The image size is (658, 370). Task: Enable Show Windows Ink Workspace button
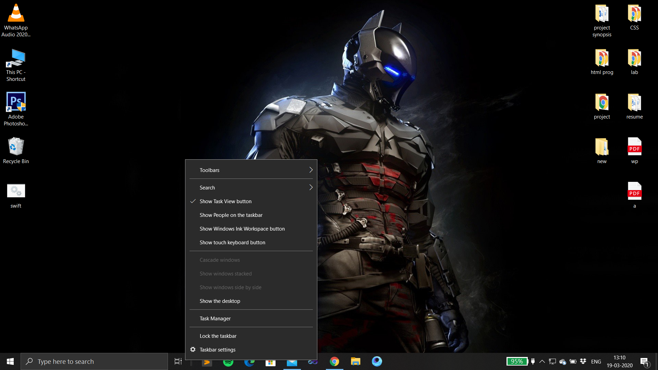251,229
